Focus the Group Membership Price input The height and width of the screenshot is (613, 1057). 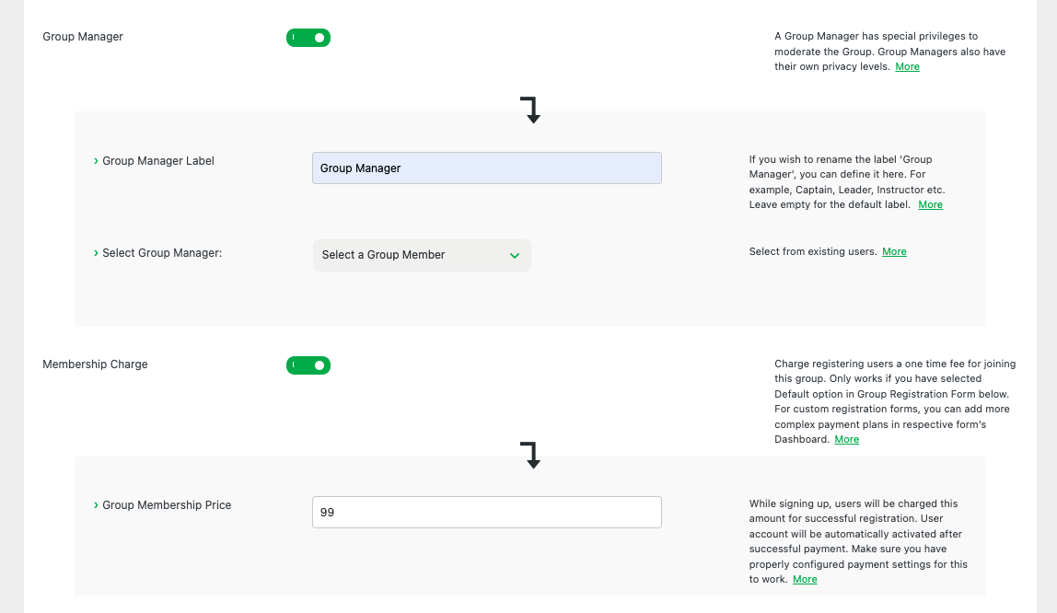[x=486, y=513]
